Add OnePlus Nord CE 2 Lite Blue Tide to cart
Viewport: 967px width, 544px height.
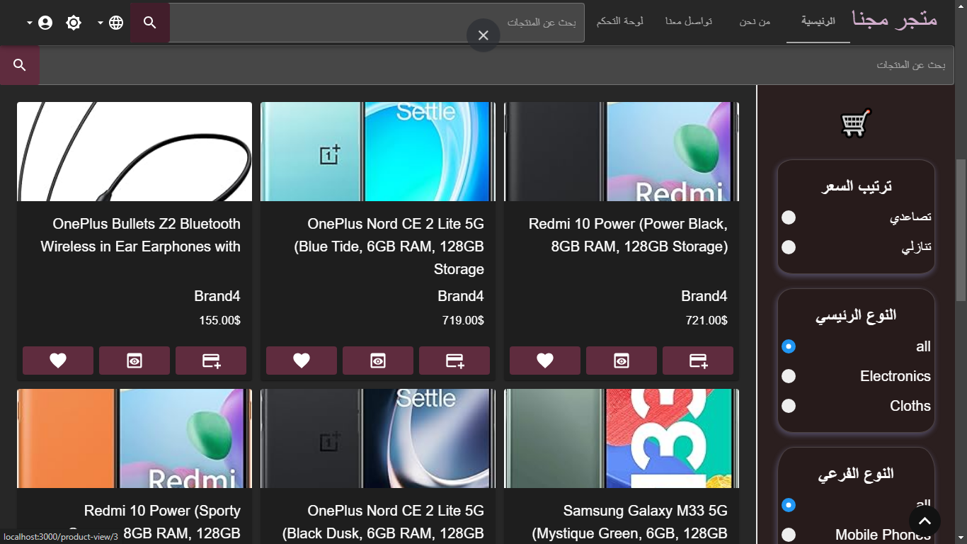click(454, 361)
